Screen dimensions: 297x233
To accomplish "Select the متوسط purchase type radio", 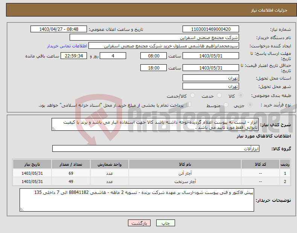I will point(226,104).
